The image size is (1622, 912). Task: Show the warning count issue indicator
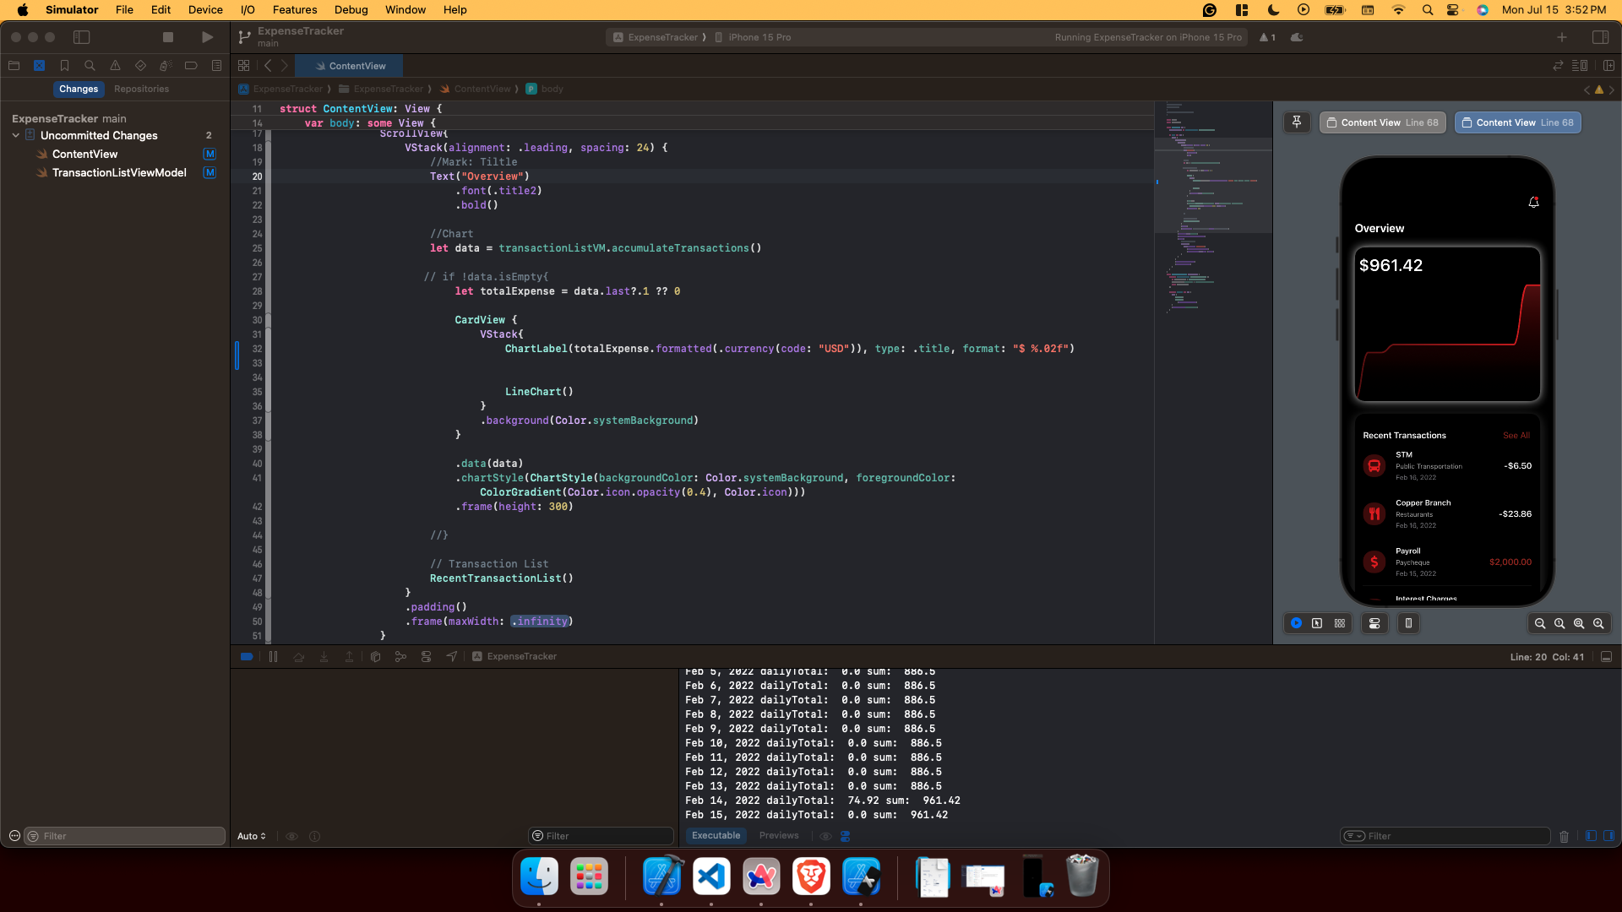point(1267,37)
